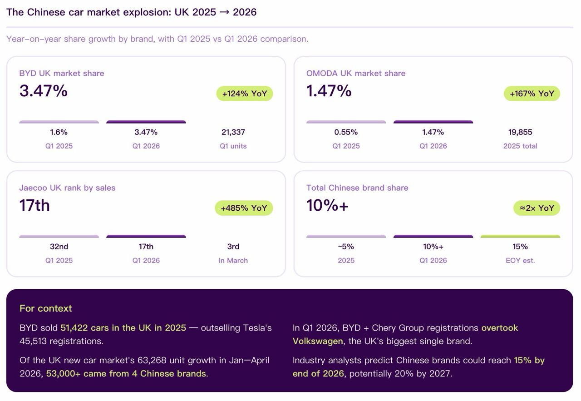This screenshot has height=401, width=581.
Task: Click the OMODA 1.47% headline figure
Action: (x=329, y=91)
